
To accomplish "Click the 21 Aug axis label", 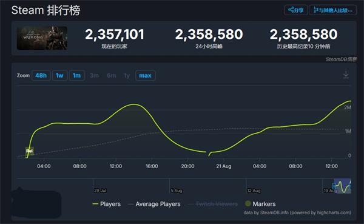I will pyautogui.click(x=224, y=166).
